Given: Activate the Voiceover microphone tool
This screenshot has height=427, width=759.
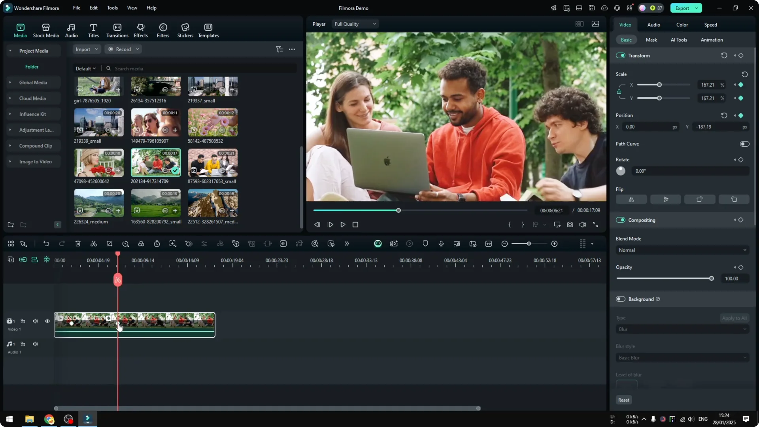Looking at the screenshot, I should [441, 244].
